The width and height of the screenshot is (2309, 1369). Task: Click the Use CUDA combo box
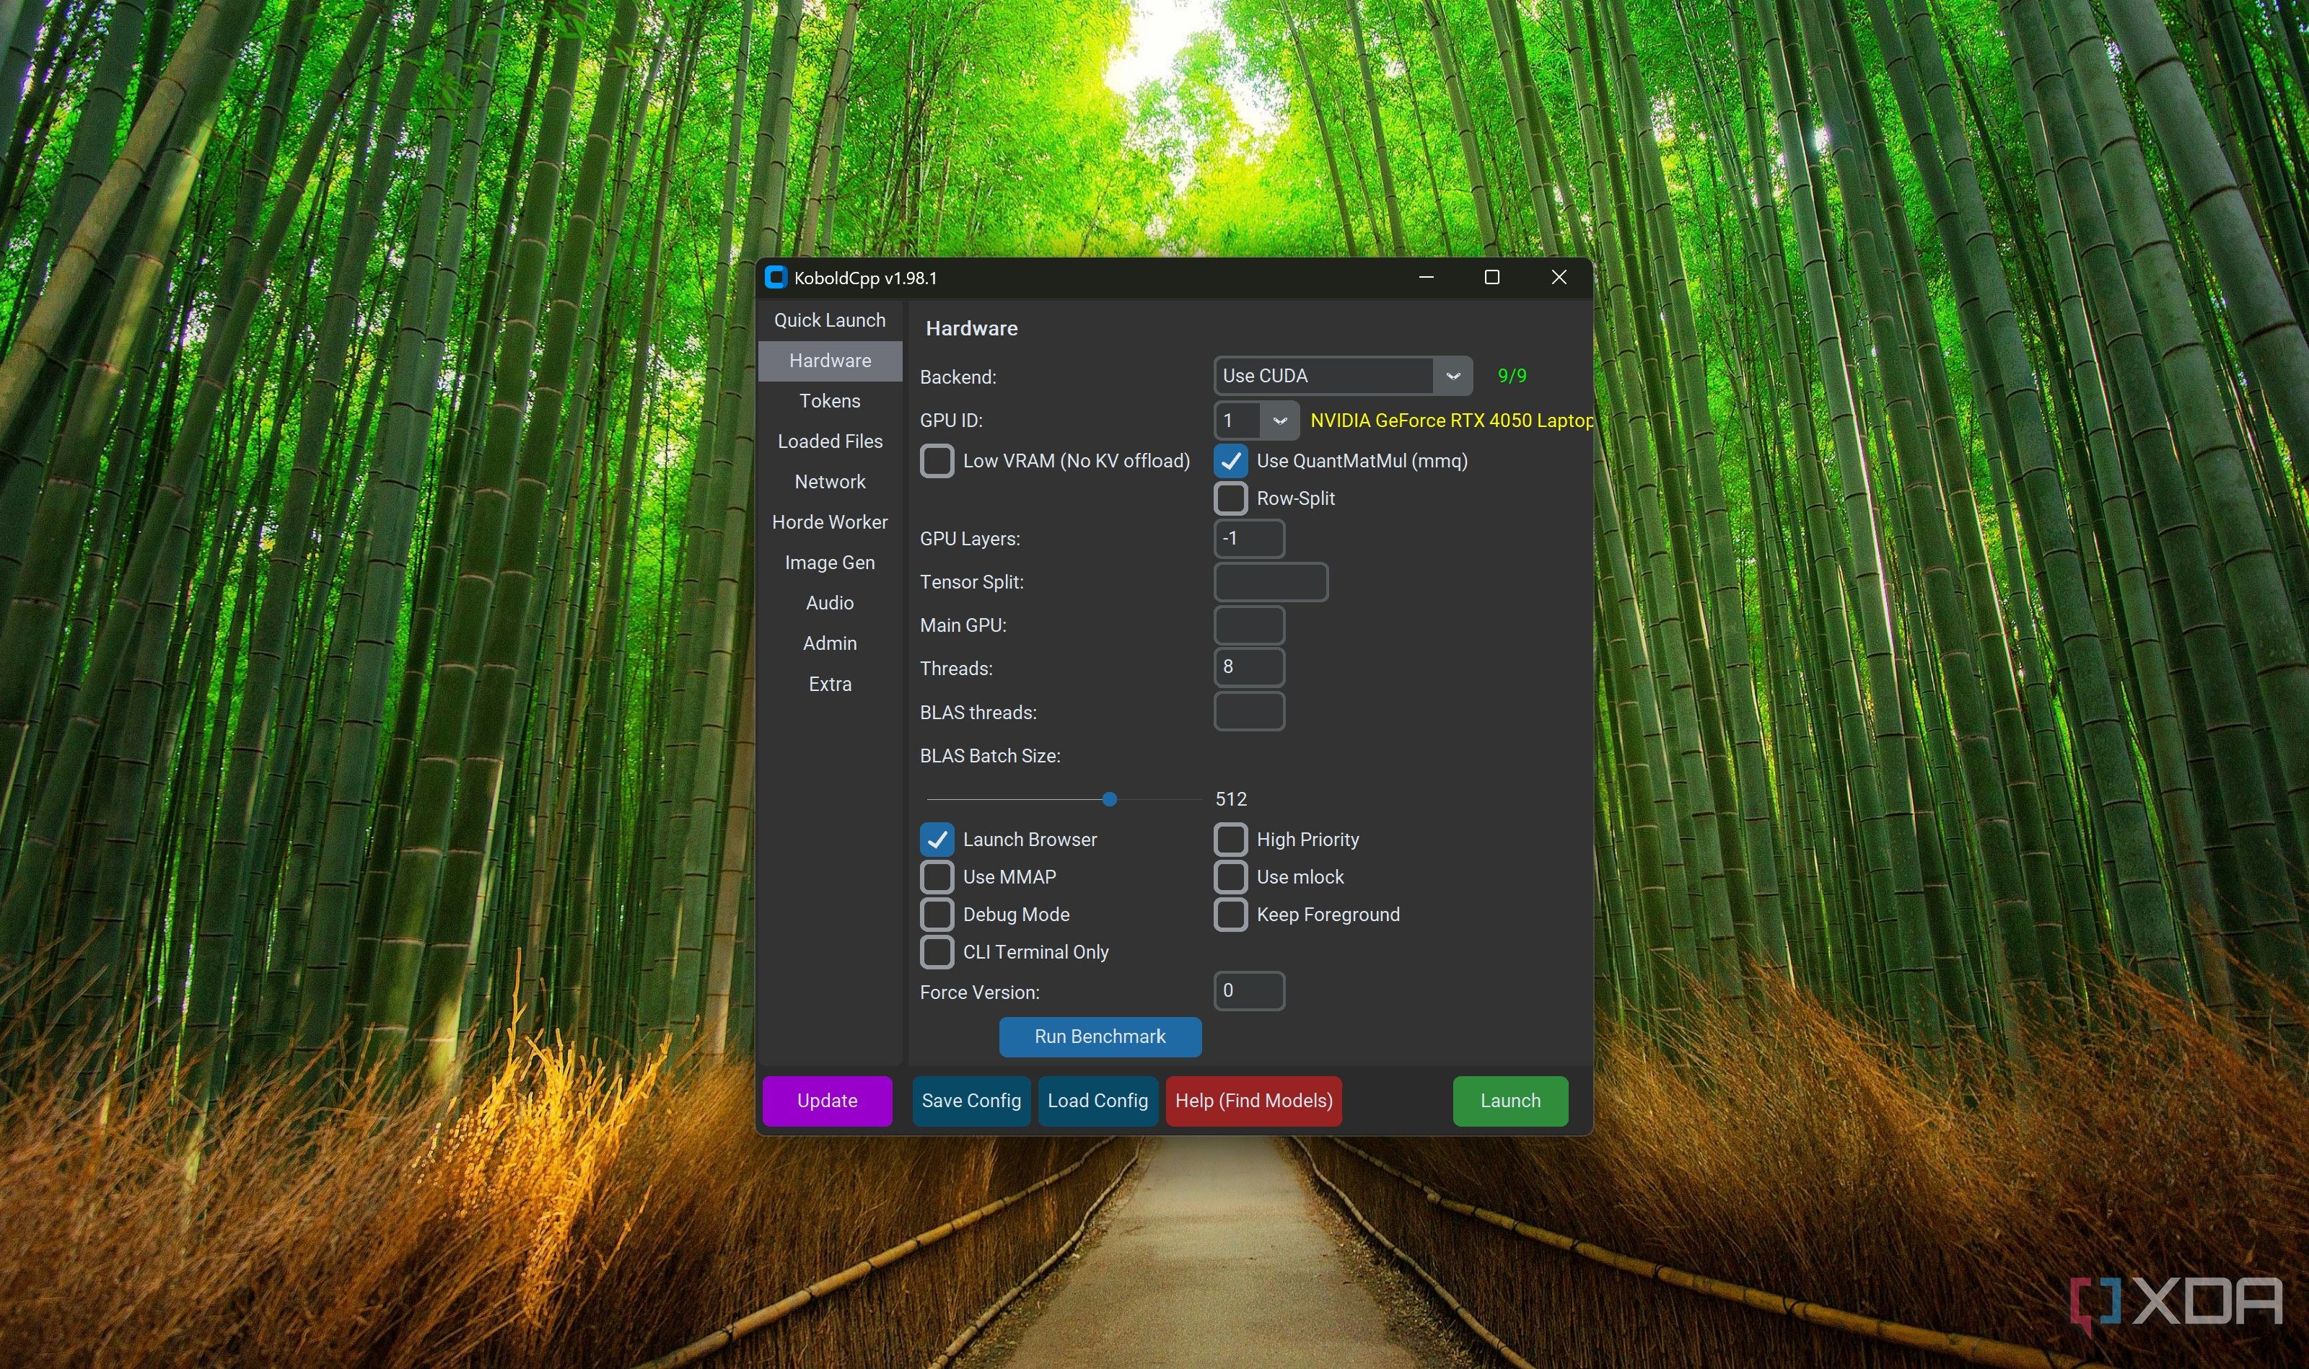[x=1323, y=377]
